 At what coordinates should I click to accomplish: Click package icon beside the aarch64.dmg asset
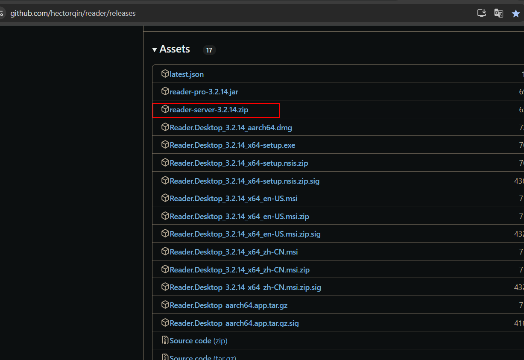(165, 127)
